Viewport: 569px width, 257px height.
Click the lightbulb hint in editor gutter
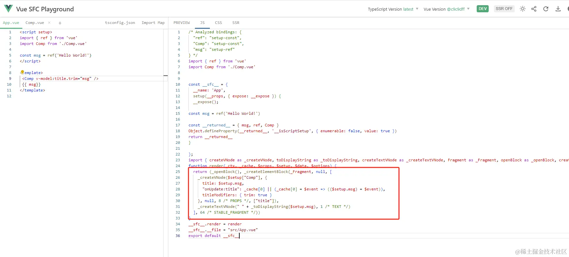[x=22, y=72]
